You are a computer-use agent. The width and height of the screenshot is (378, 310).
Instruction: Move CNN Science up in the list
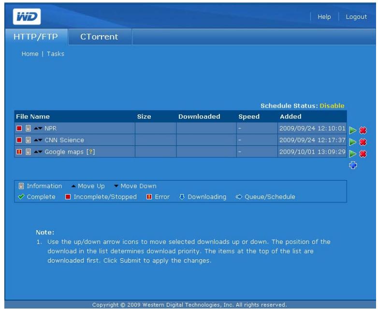pos(36,140)
